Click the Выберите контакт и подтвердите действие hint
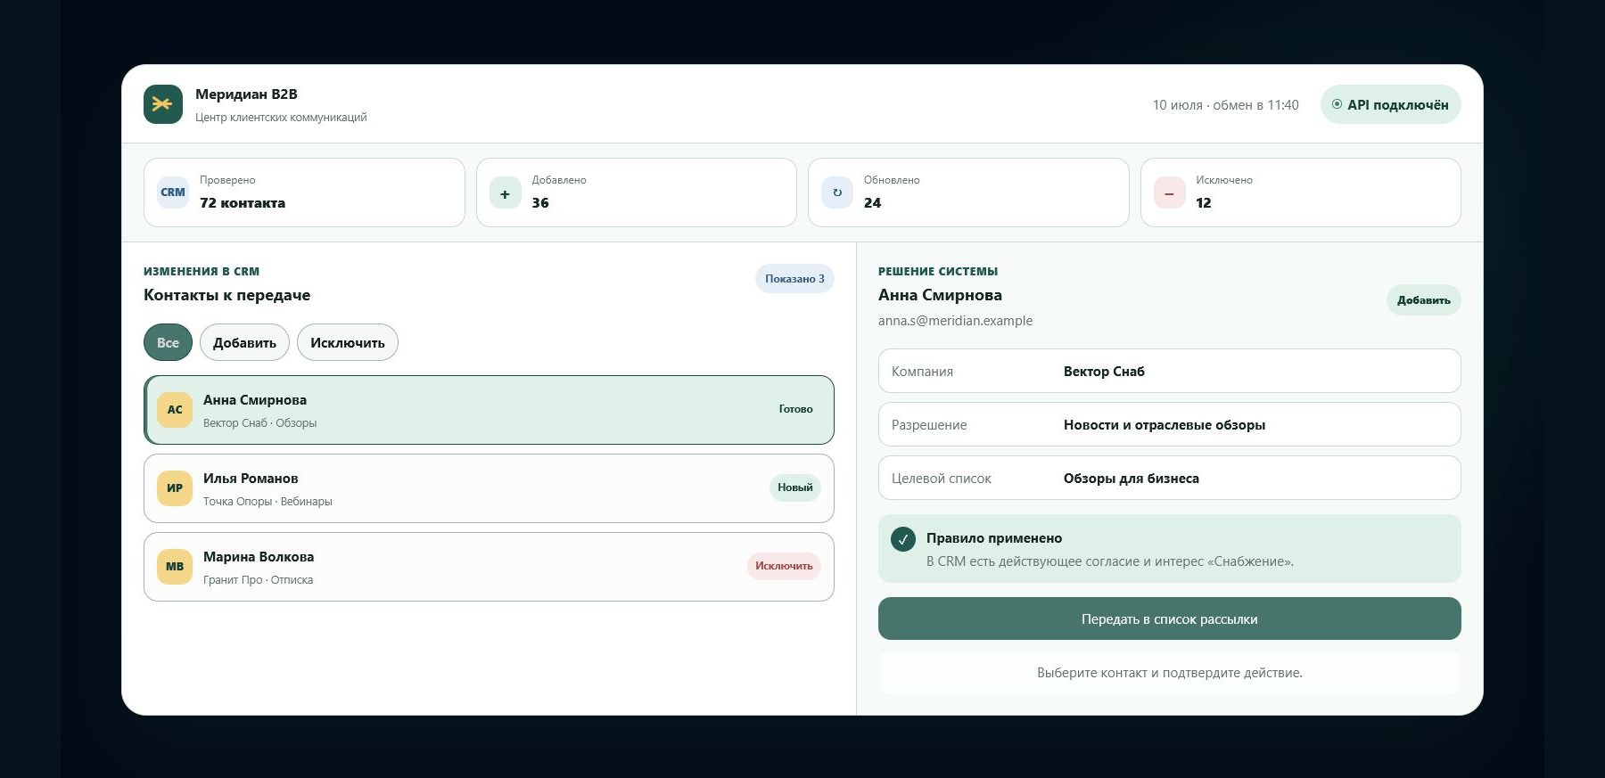This screenshot has height=778, width=1605. click(x=1169, y=673)
